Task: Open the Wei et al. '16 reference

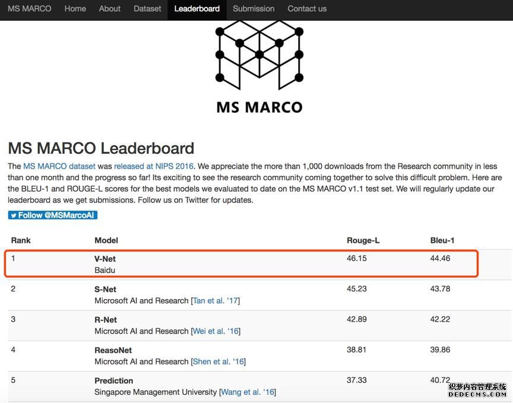Action: point(216,331)
